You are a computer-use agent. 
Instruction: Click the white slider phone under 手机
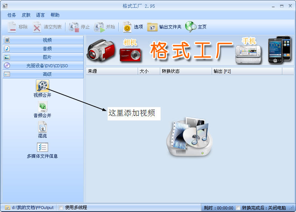tap(248, 55)
